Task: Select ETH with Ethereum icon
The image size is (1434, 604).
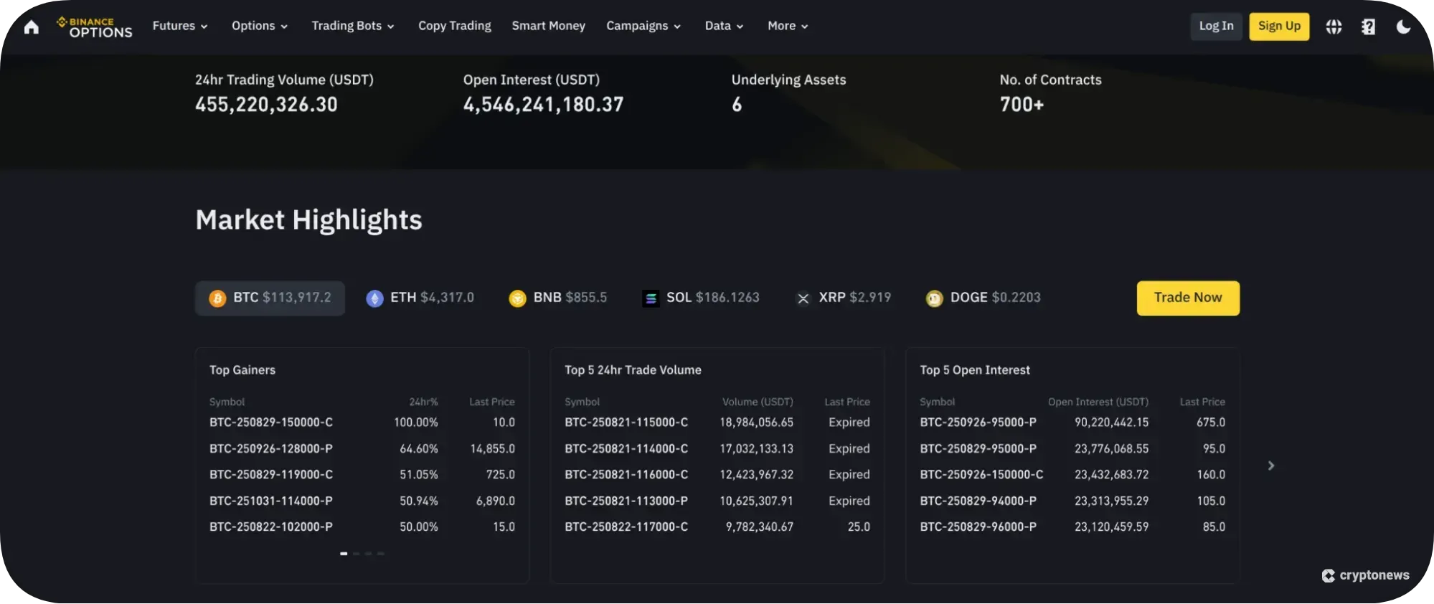Action: 374,298
